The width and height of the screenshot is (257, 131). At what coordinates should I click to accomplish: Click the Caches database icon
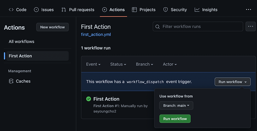click(11, 81)
